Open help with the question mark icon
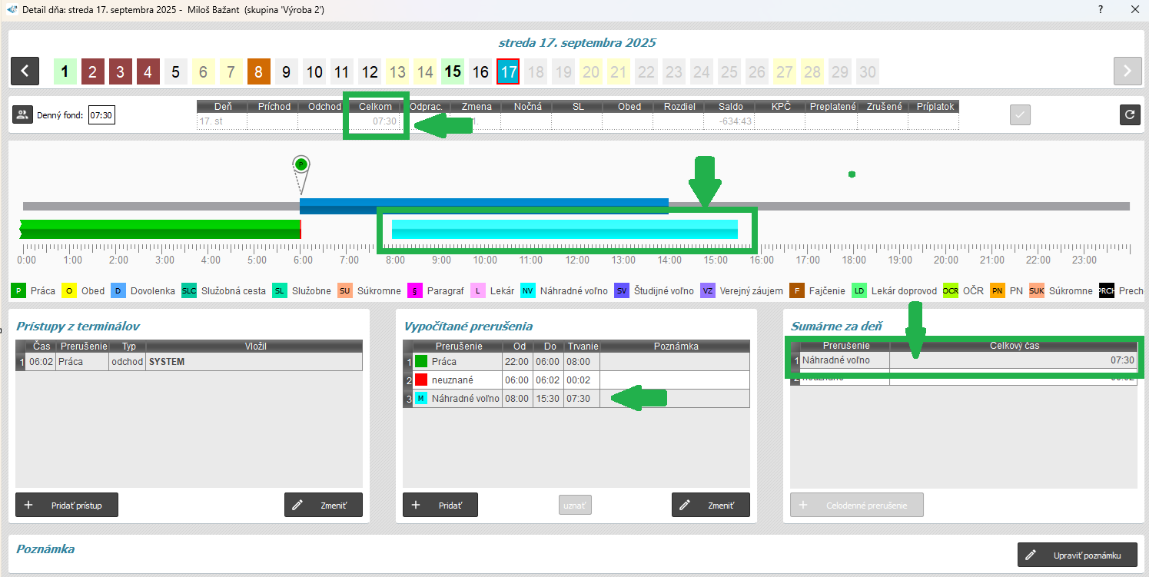 [1101, 10]
